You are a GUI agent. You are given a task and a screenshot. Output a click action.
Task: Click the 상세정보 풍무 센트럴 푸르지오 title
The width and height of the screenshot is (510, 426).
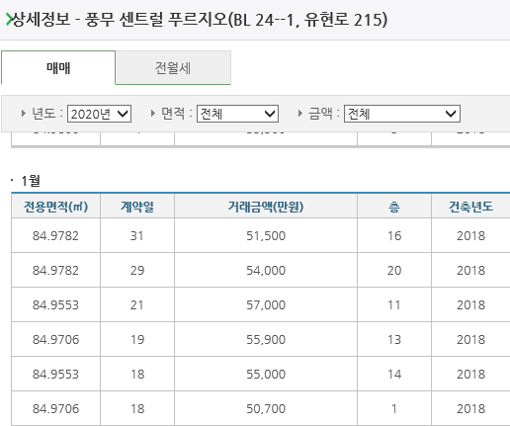click(x=200, y=20)
